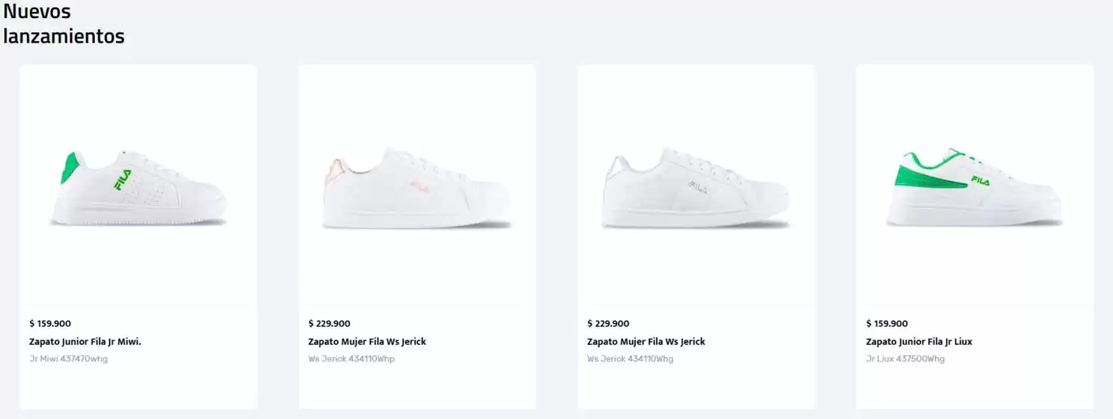Click the $159.900 price of Jr Liux
The image size is (1113, 419).
pyautogui.click(x=886, y=324)
